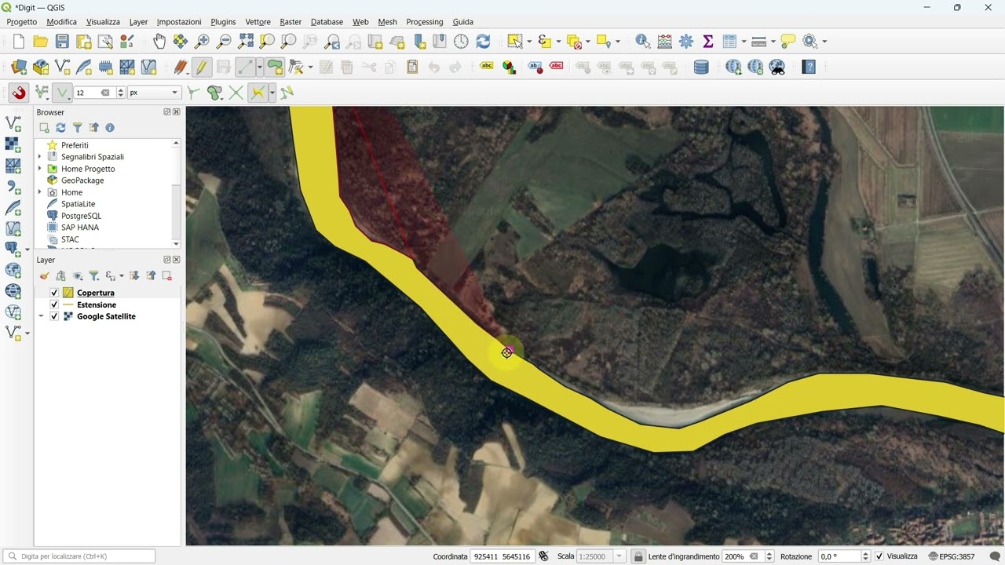1005x565 pixels.
Task: Open Layer panel style dock brush icon
Action: click(44, 275)
